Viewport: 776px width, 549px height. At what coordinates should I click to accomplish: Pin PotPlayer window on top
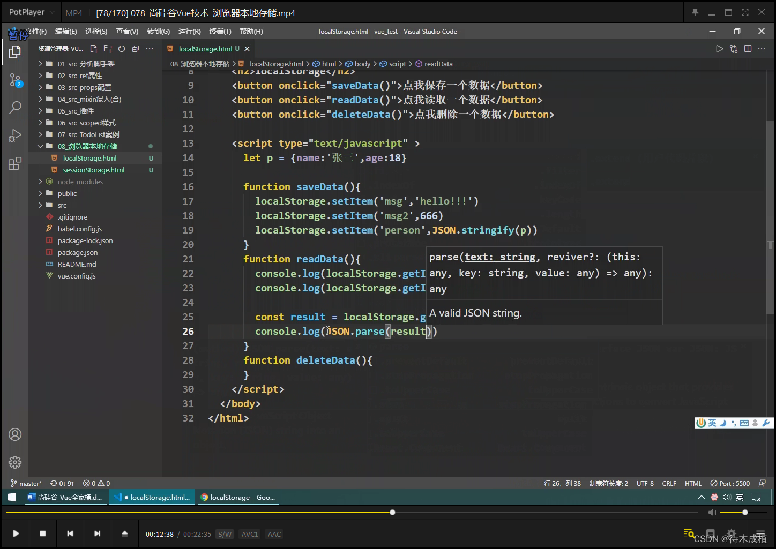point(695,12)
